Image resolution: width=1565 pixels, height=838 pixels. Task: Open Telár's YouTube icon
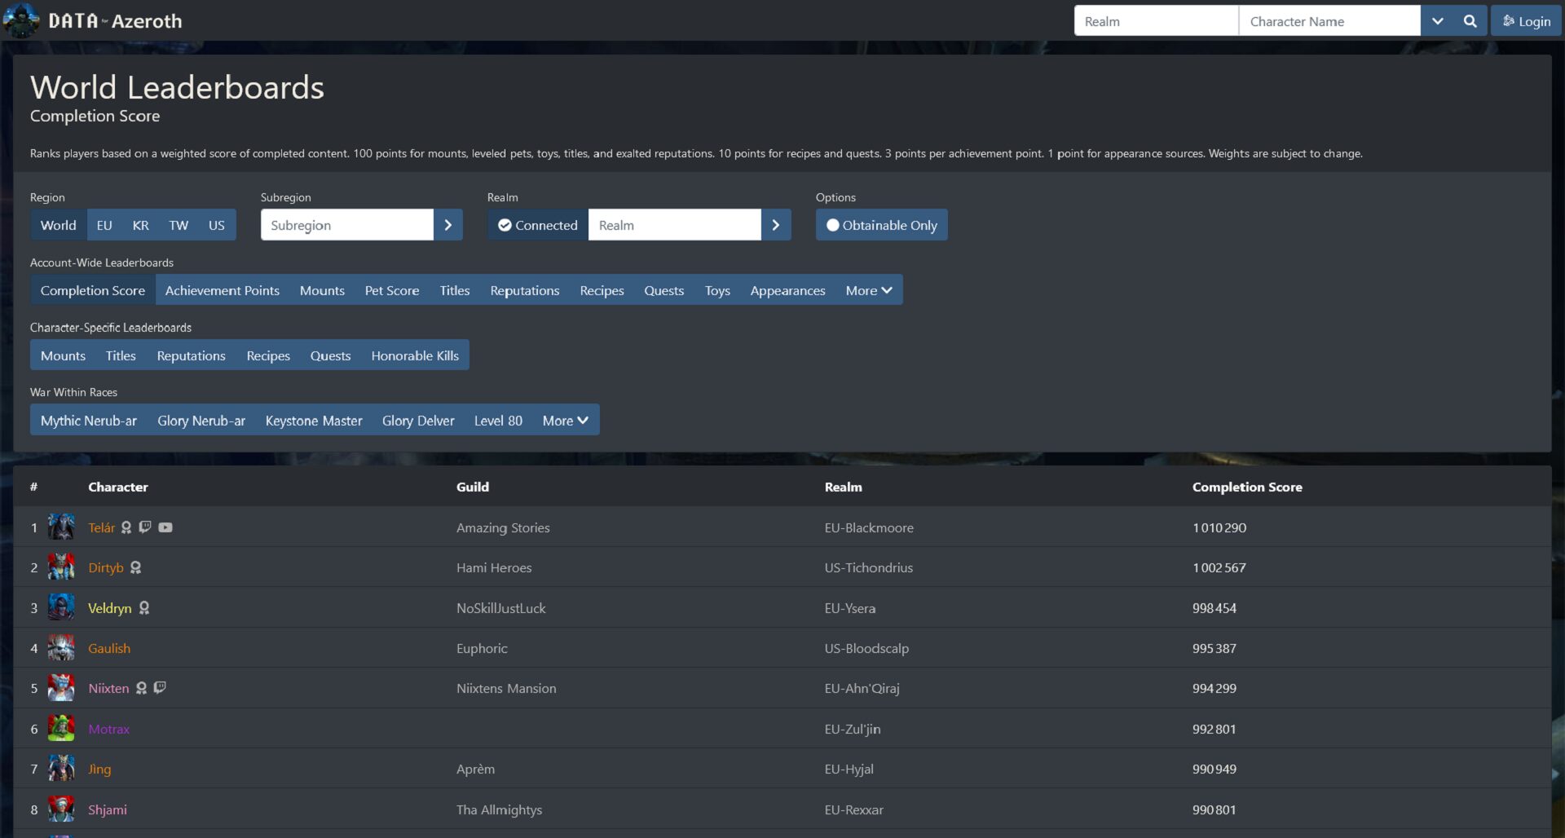[165, 527]
